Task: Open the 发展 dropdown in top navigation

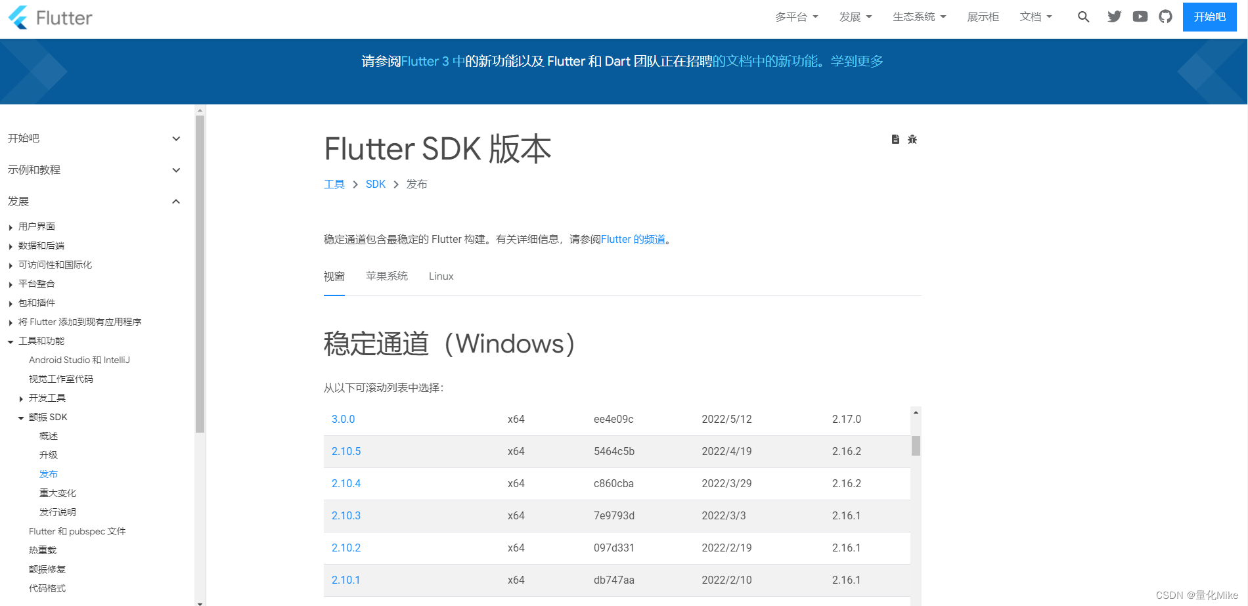Action: (855, 17)
